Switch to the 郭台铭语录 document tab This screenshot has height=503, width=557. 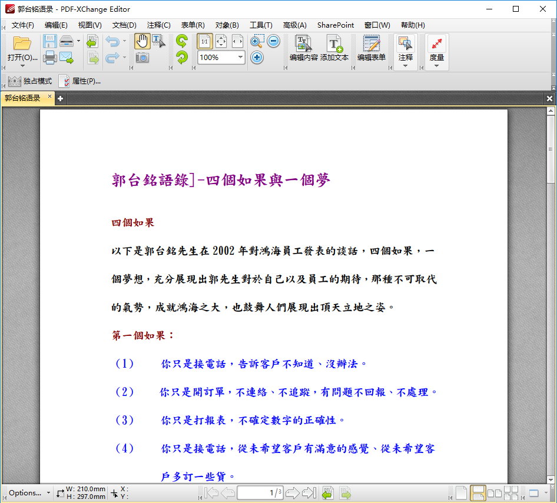pos(23,98)
